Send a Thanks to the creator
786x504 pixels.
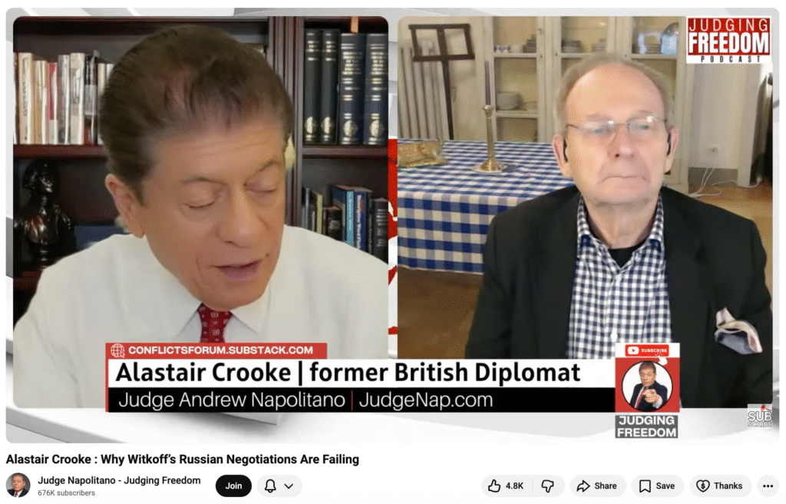[720, 486]
